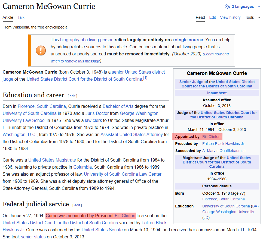This screenshot has width=263, height=243.
Task: Click the language translation icon
Action: [227, 7]
